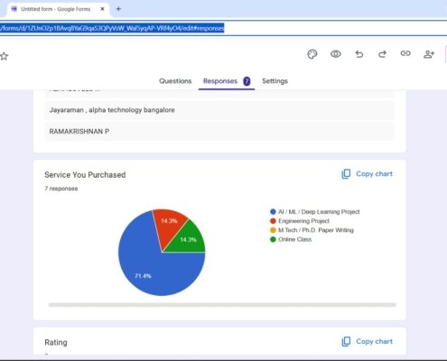The image size is (447, 361).
Task: Copy responder link icon
Action: (x=405, y=53)
